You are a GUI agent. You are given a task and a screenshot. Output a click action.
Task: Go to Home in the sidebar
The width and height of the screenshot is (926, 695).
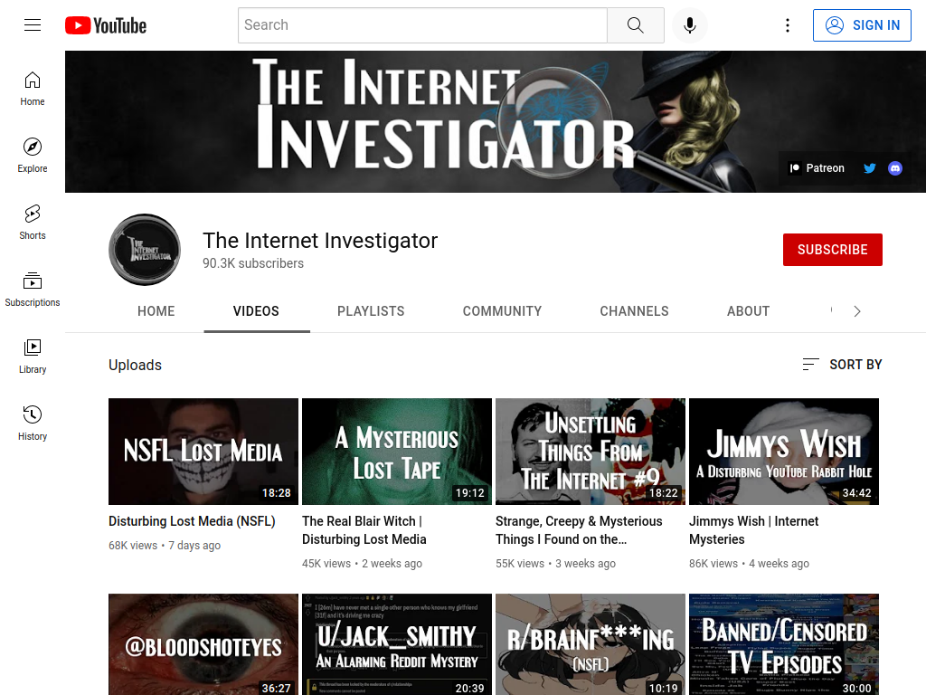(33, 89)
